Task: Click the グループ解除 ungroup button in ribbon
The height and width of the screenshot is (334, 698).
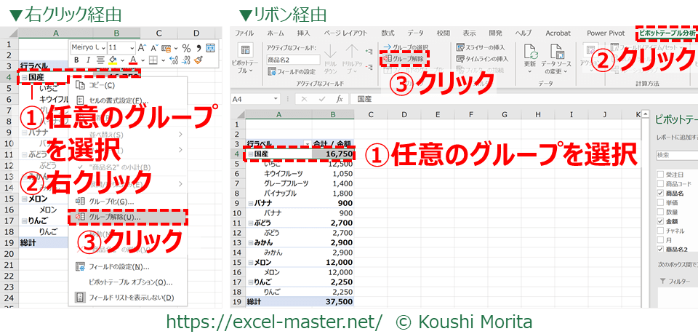Action: coord(404,59)
